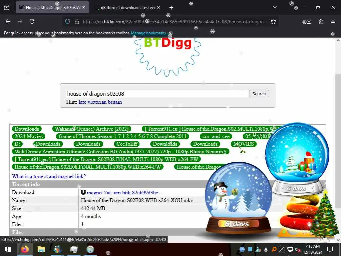Click the search field with house of dragon
This screenshot has width=341, height=256.
pyautogui.click(x=157, y=94)
